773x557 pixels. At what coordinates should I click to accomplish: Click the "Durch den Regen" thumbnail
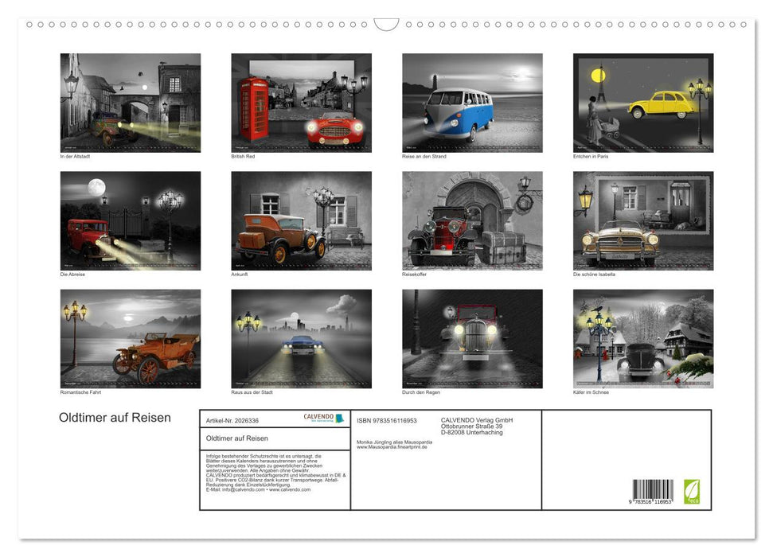point(472,338)
